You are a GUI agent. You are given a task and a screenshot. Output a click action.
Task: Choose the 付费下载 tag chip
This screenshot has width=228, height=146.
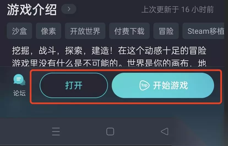129,31
